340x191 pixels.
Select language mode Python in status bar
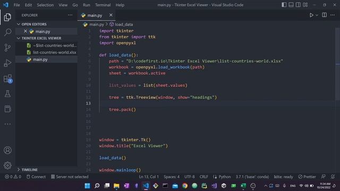point(225,177)
